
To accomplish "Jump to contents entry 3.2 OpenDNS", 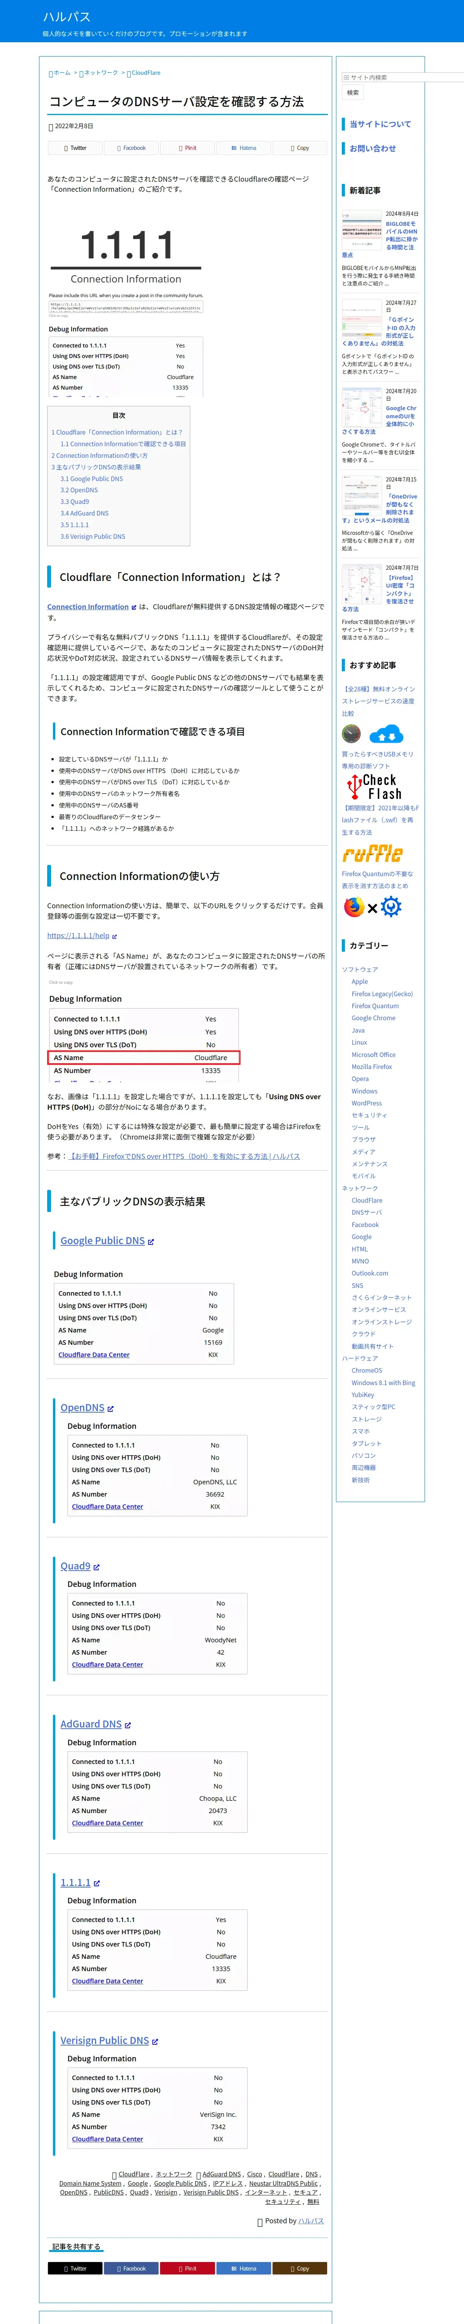I will tap(79, 490).
